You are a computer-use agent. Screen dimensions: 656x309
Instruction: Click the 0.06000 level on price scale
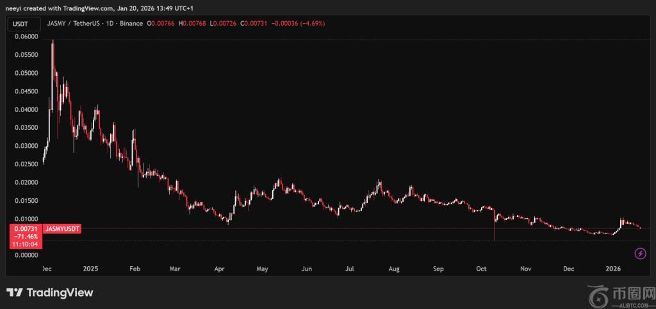(26, 36)
